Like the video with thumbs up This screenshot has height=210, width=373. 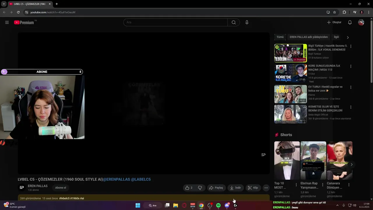[x=189, y=188]
